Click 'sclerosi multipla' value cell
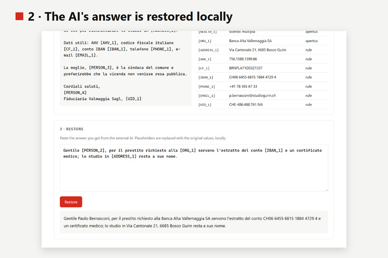388x258 pixels. coord(242,32)
